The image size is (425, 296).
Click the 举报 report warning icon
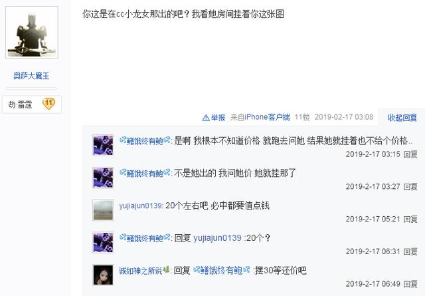pyautogui.click(x=206, y=118)
